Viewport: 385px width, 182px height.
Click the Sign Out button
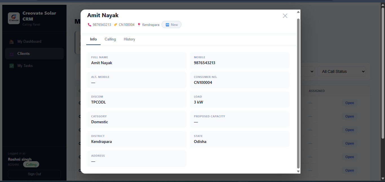coord(34,174)
